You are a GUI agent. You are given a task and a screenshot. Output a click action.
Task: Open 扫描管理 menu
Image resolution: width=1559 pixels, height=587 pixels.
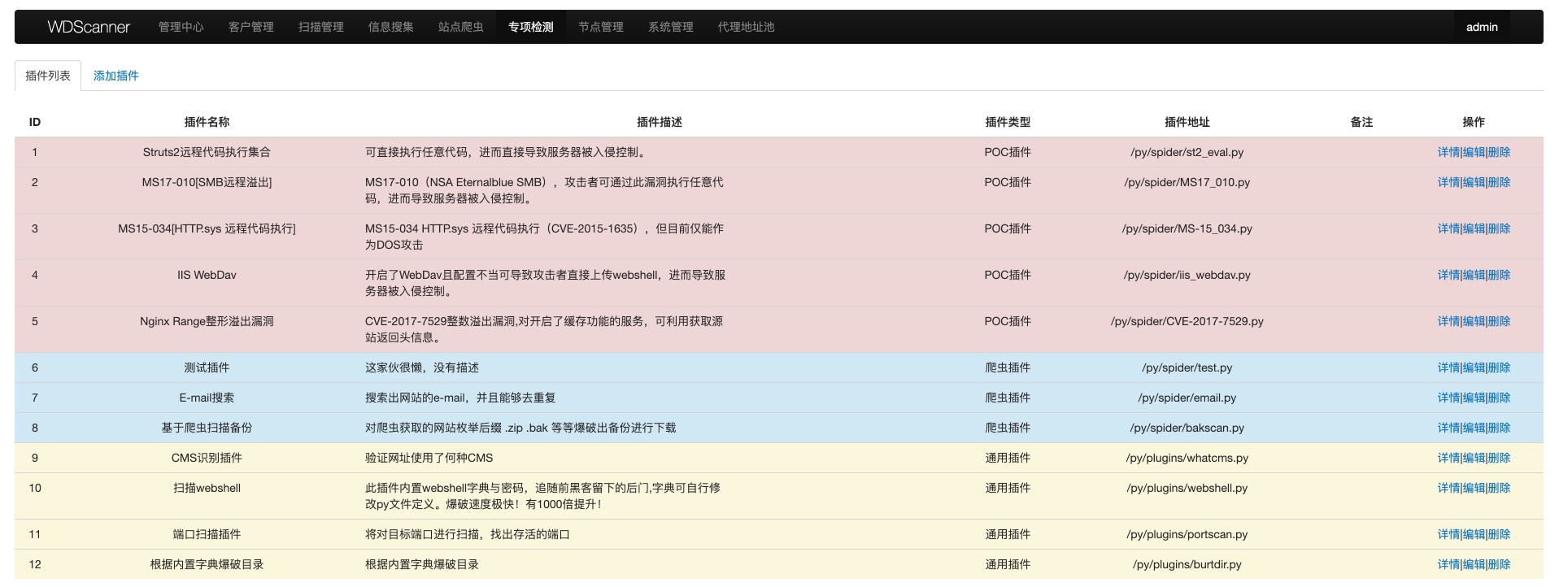[320, 27]
